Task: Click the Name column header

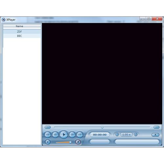Action: point(22,26)
